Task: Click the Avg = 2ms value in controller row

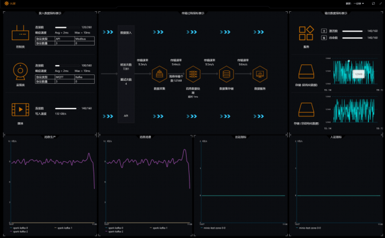Action: 62,32
